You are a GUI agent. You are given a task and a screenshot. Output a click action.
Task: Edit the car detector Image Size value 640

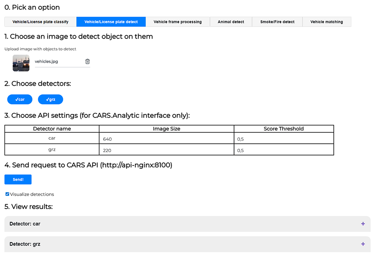[x=152, y=139]
